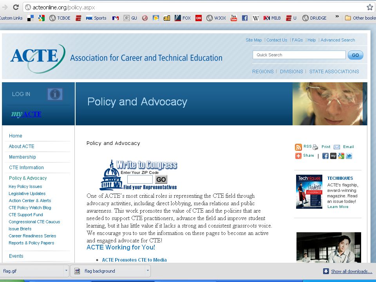The width and height of the screenshot is (376, 282).
Task: Click the Techniques magazine cover thumbnail
Action: tap(309, 192)
